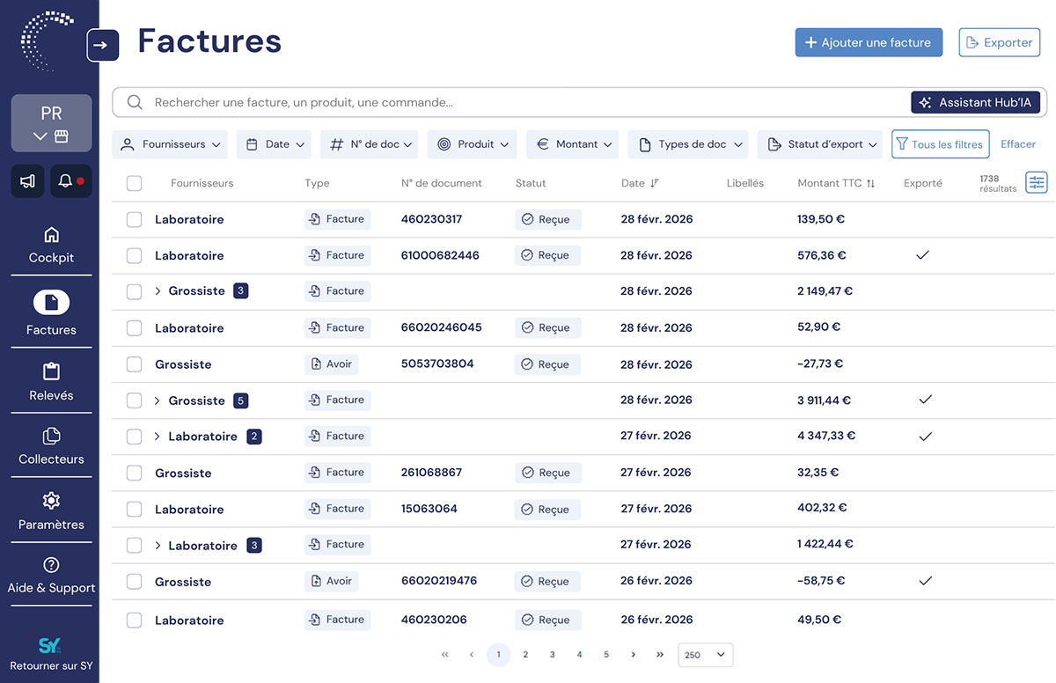Select checkbox for invoice 5053703804 row
This screenshot has width=1056, height=683.
134,364
